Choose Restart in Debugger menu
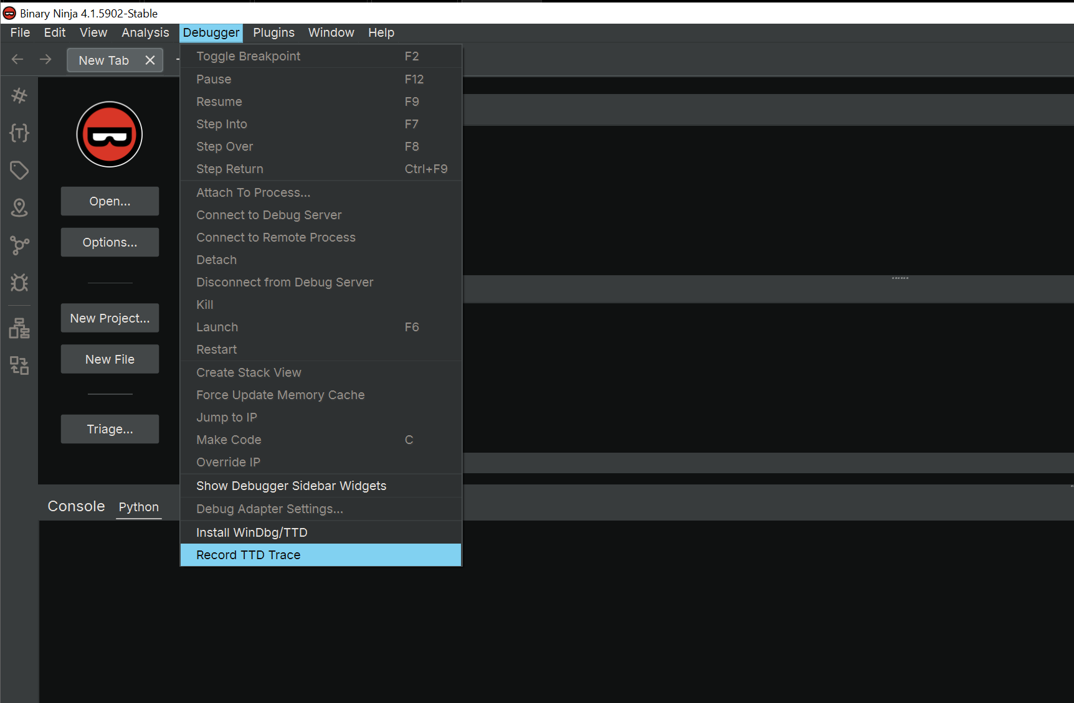The image size is (1074, 703). coord(321,349)
